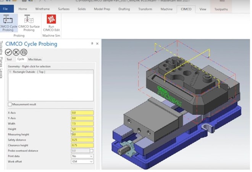
Task: Switch to the Transform ribbon tab
Action: click(x=145, y=9)
